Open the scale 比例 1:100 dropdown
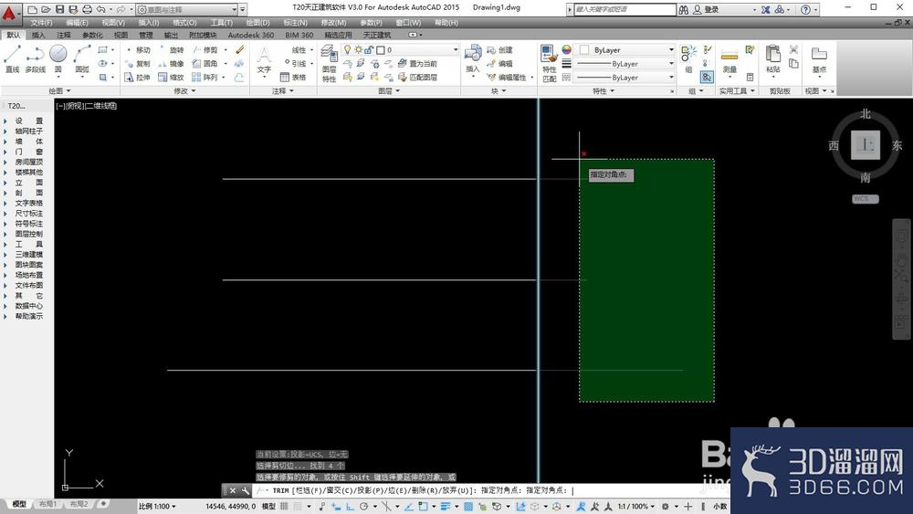This screenshot has width=913, height=514. 158,507
